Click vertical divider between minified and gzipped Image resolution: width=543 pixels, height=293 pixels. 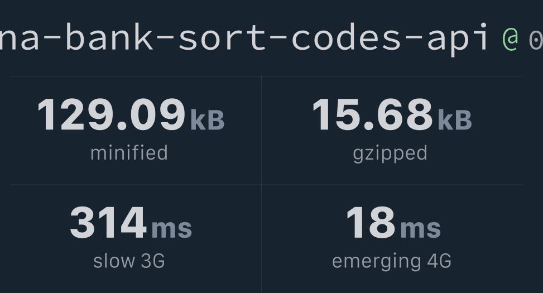click(261, 130)
